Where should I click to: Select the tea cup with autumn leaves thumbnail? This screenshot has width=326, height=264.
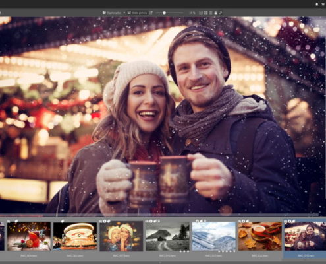click(x=260, y=236)
